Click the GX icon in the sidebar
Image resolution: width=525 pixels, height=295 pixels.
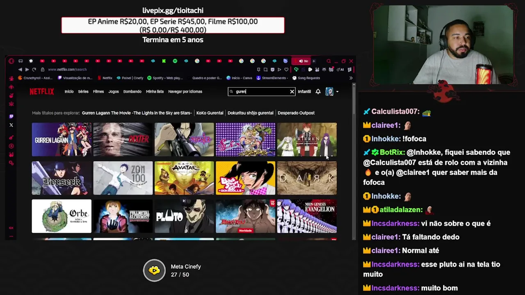tap(11, 228)
